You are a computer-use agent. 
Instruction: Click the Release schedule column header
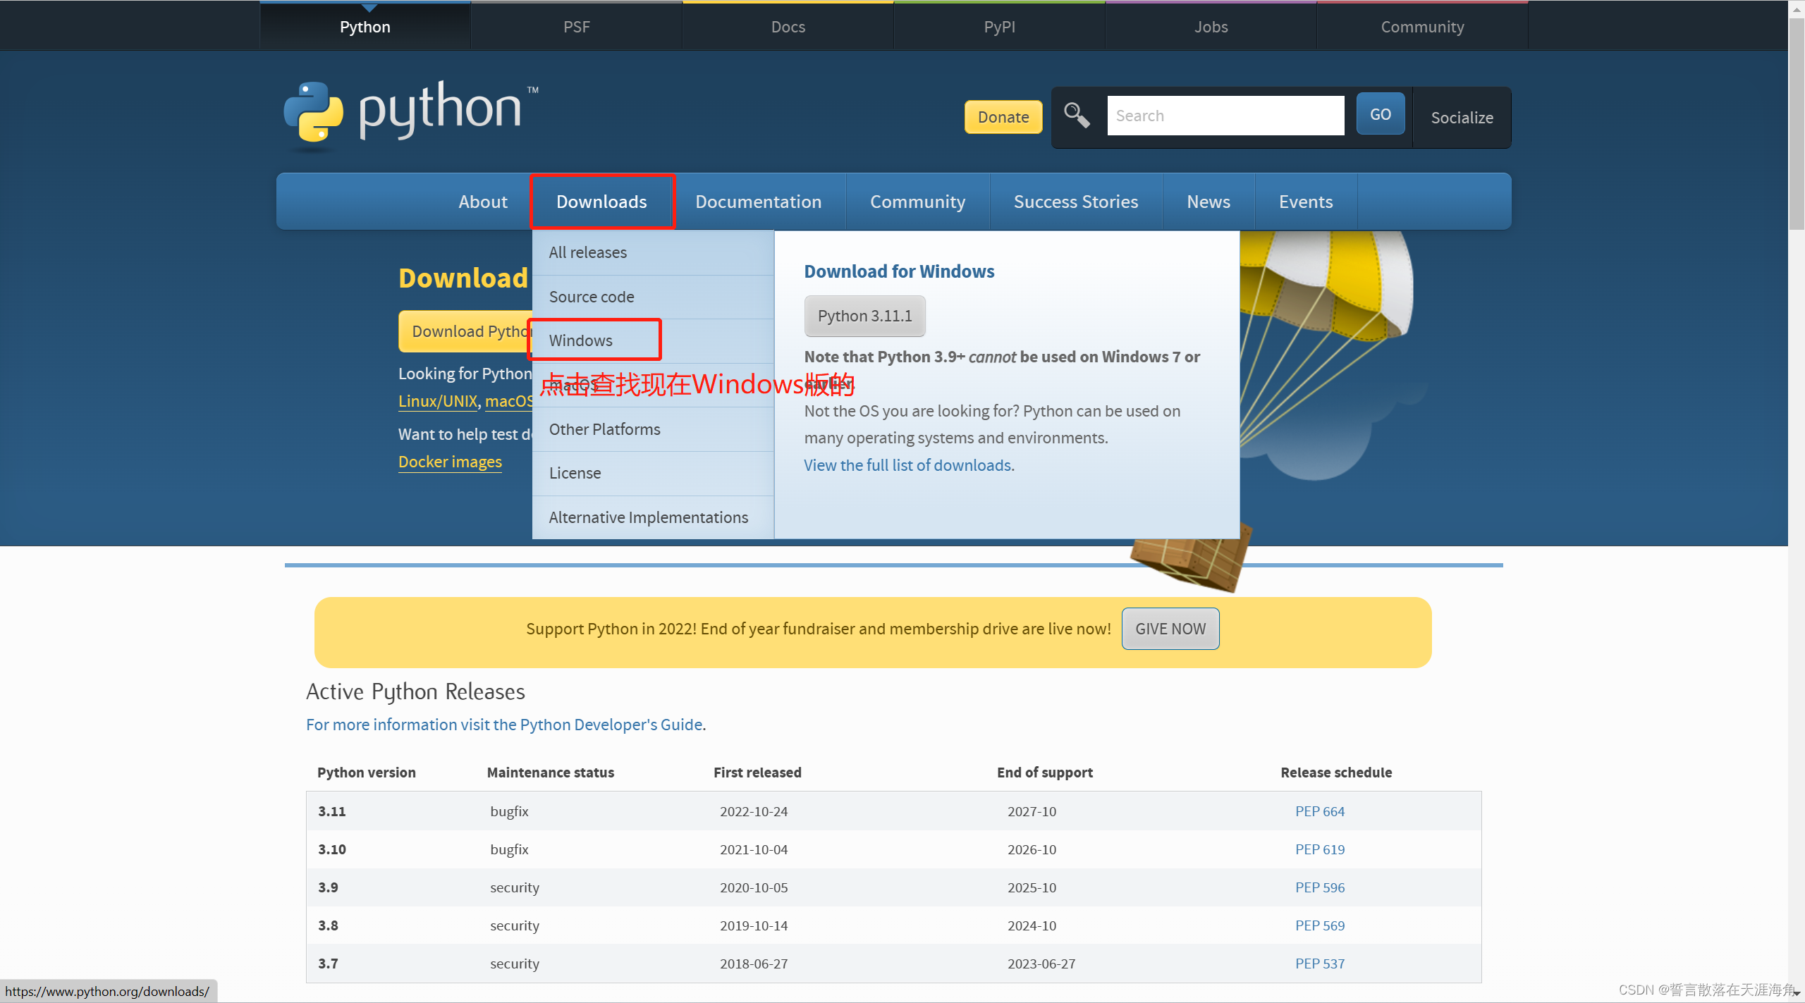1336,773
